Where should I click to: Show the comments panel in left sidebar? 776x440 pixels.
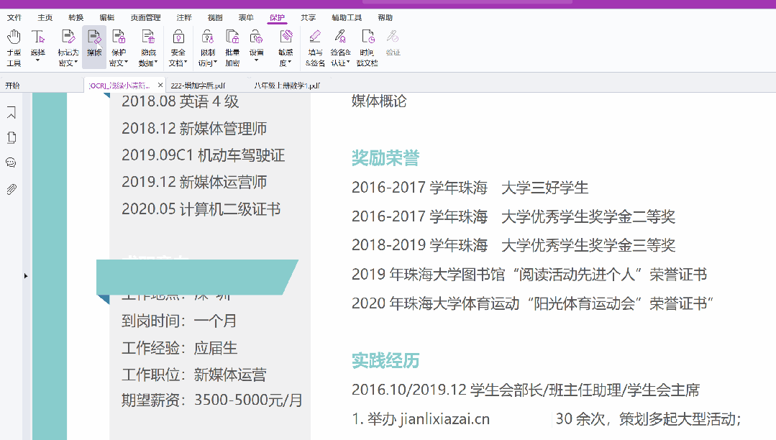click(12, 162)
